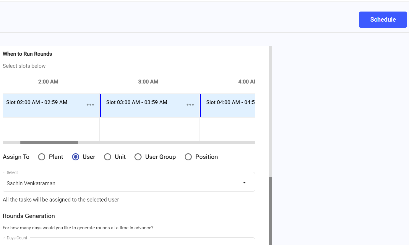This screenshot has width=409, height=245.
Task: Pick the User Group radio button
Action: click(138, 157)
